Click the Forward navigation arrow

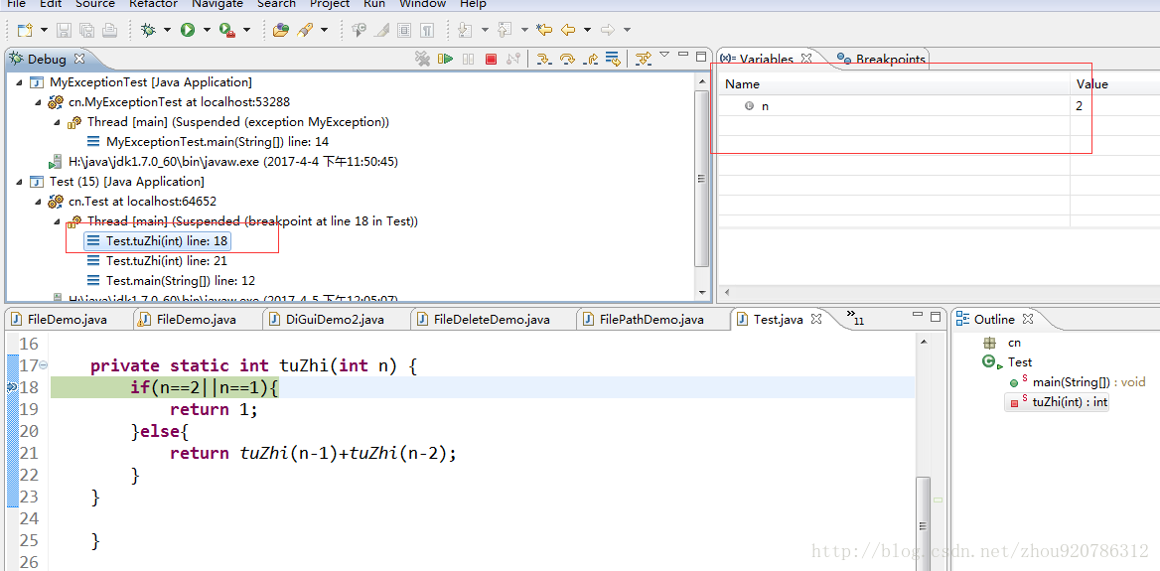coord(608,31)
